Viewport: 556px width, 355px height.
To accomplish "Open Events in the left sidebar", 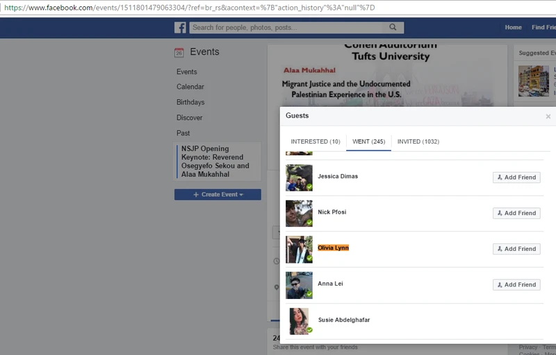I will point(187,72).
